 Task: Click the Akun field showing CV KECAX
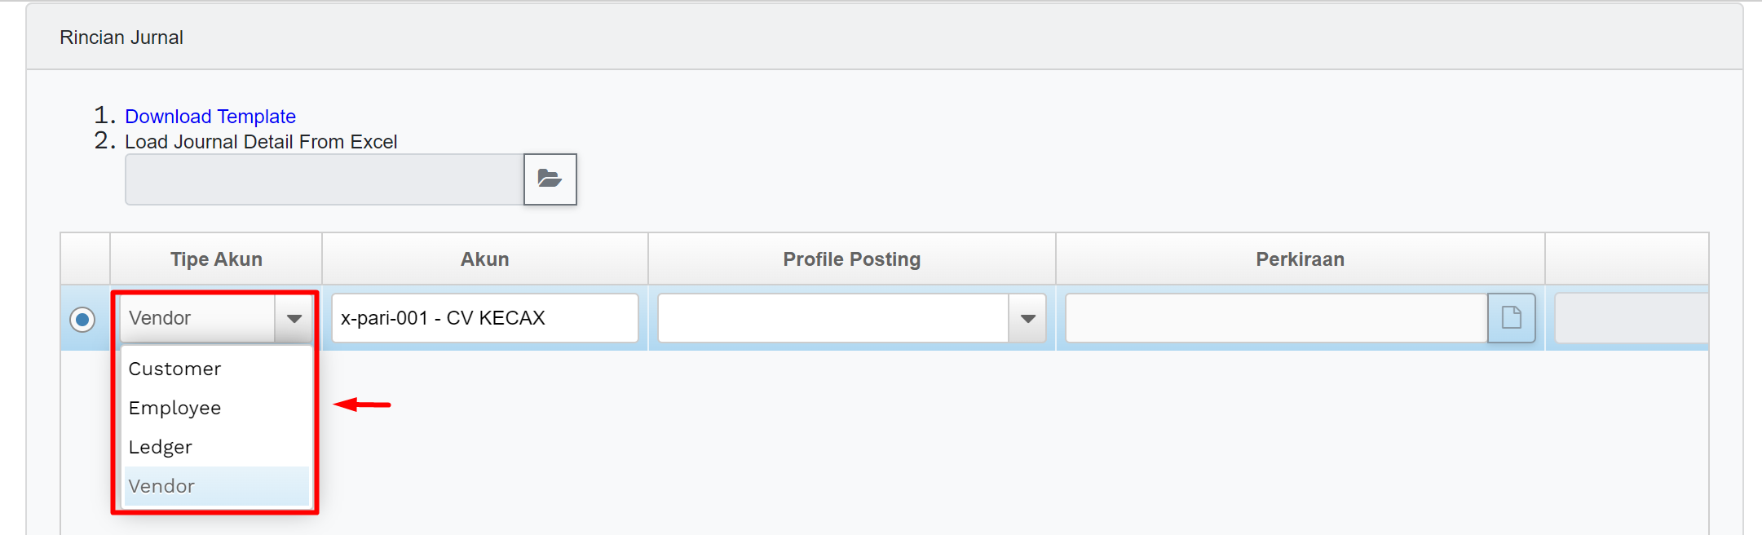pos(484,318)
